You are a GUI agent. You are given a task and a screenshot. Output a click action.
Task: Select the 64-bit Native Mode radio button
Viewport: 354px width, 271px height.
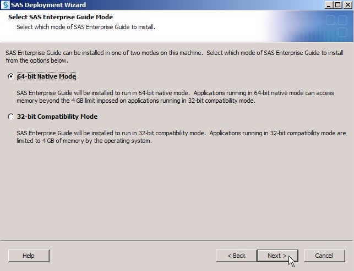pos(10,76)
